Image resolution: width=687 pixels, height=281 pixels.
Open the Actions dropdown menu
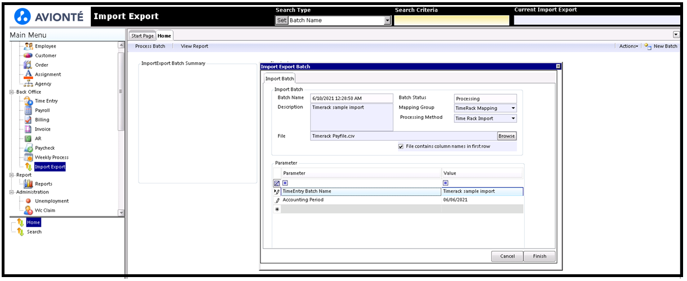click(629, 46)
